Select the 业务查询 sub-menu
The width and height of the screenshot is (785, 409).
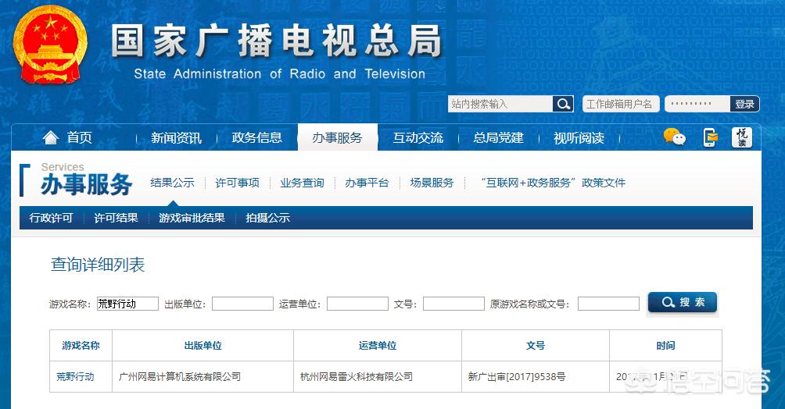click(x=302, y=183)
